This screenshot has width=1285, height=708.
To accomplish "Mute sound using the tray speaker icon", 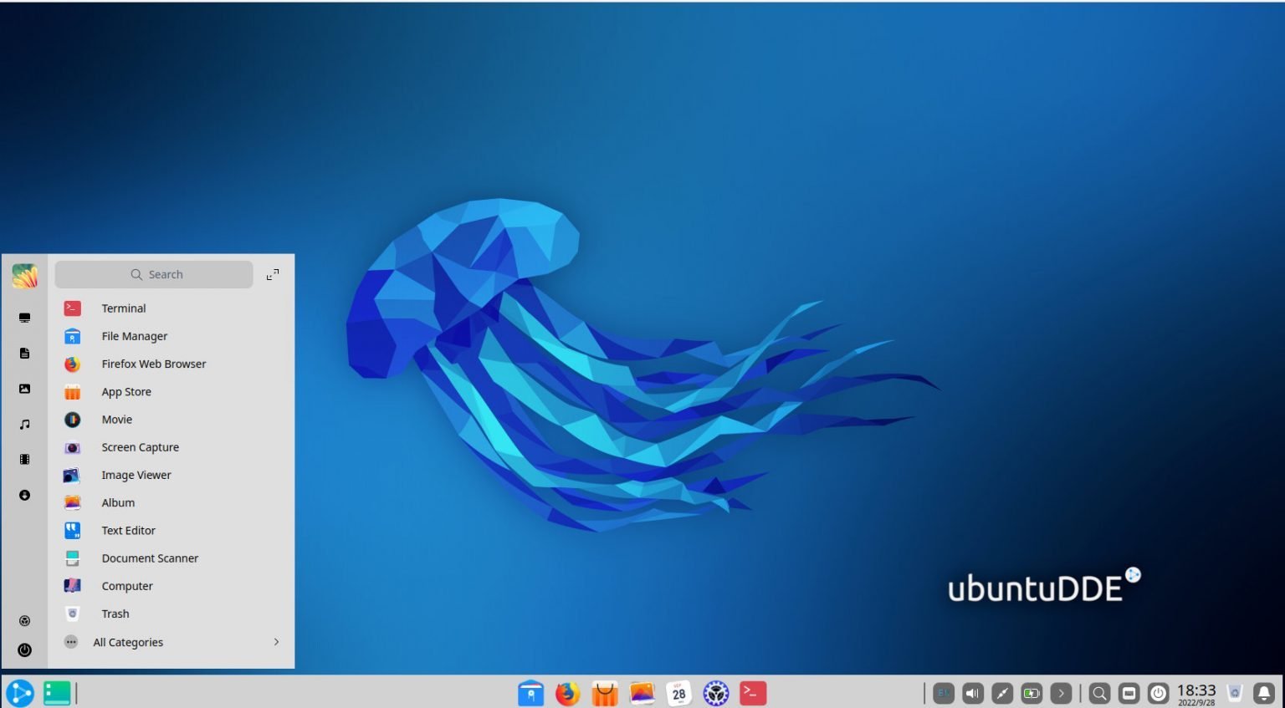I will tap(971, 693).
